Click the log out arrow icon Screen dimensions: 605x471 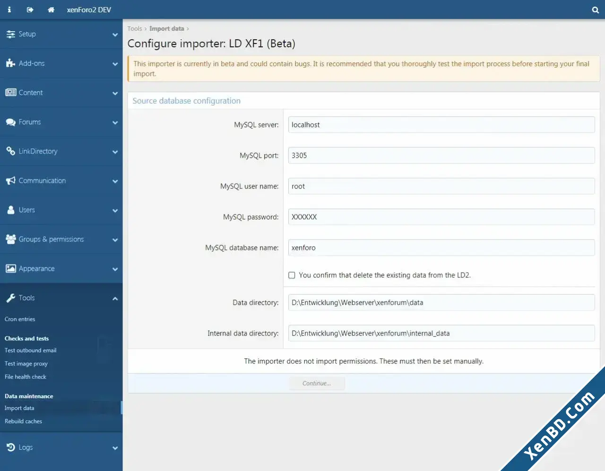coord(30,9)
